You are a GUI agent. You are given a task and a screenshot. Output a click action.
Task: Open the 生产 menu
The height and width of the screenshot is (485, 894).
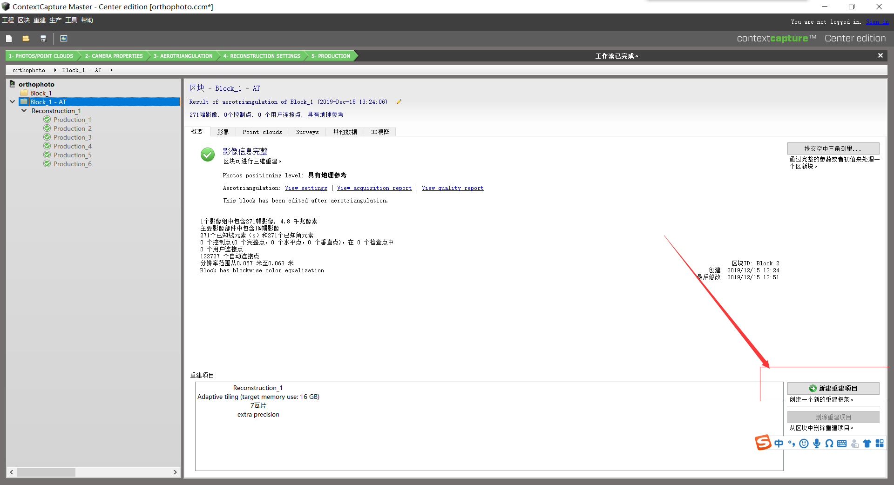pos(55,20)
